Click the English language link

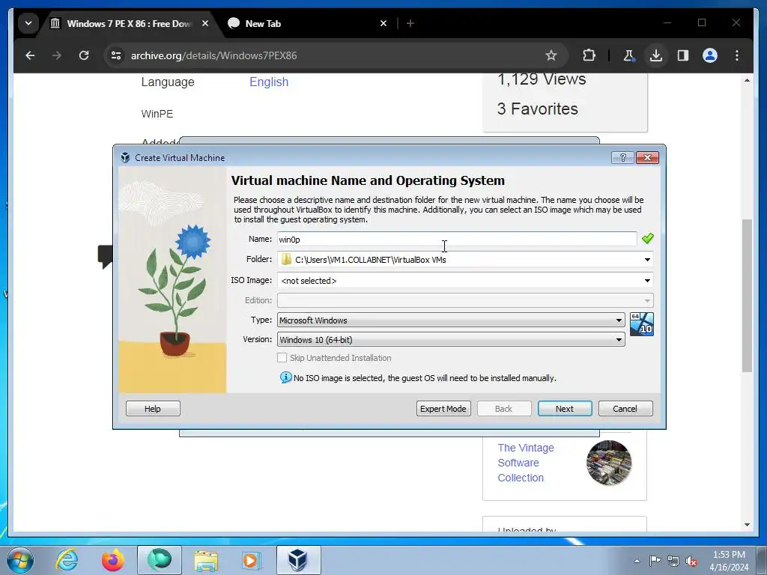(x=269, y=82)
